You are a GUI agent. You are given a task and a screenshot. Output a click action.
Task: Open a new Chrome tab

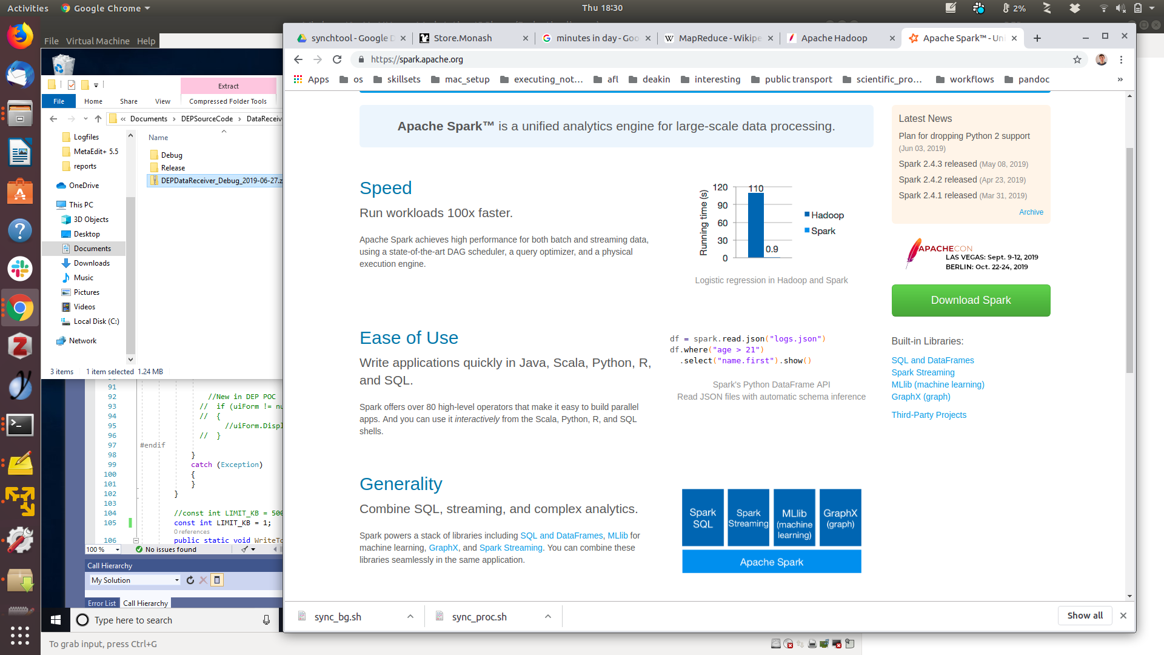coord(1037,38)
